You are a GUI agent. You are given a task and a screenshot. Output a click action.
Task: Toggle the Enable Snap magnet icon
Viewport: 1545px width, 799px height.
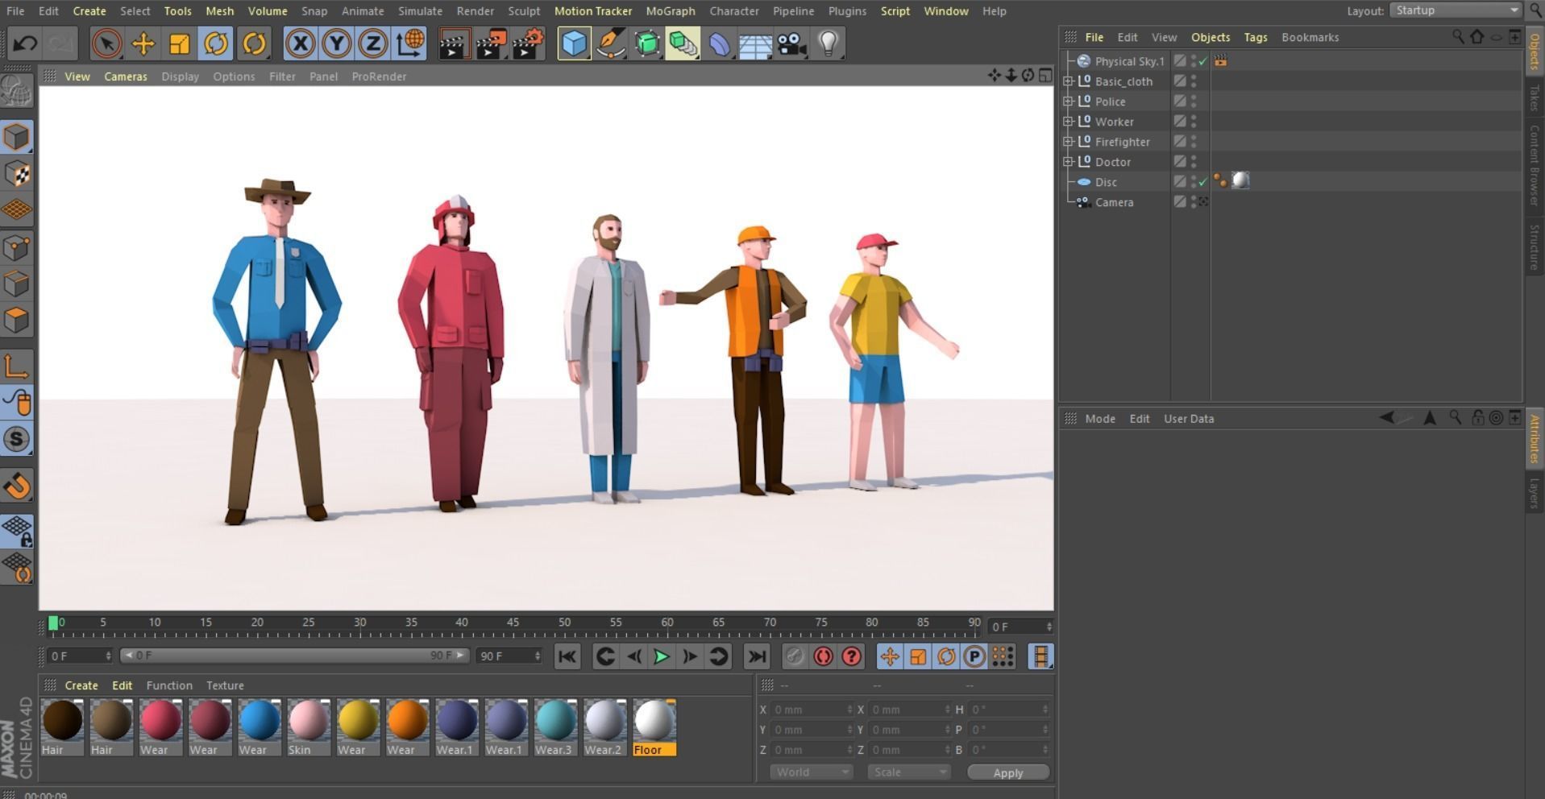[x=17, y=486]
